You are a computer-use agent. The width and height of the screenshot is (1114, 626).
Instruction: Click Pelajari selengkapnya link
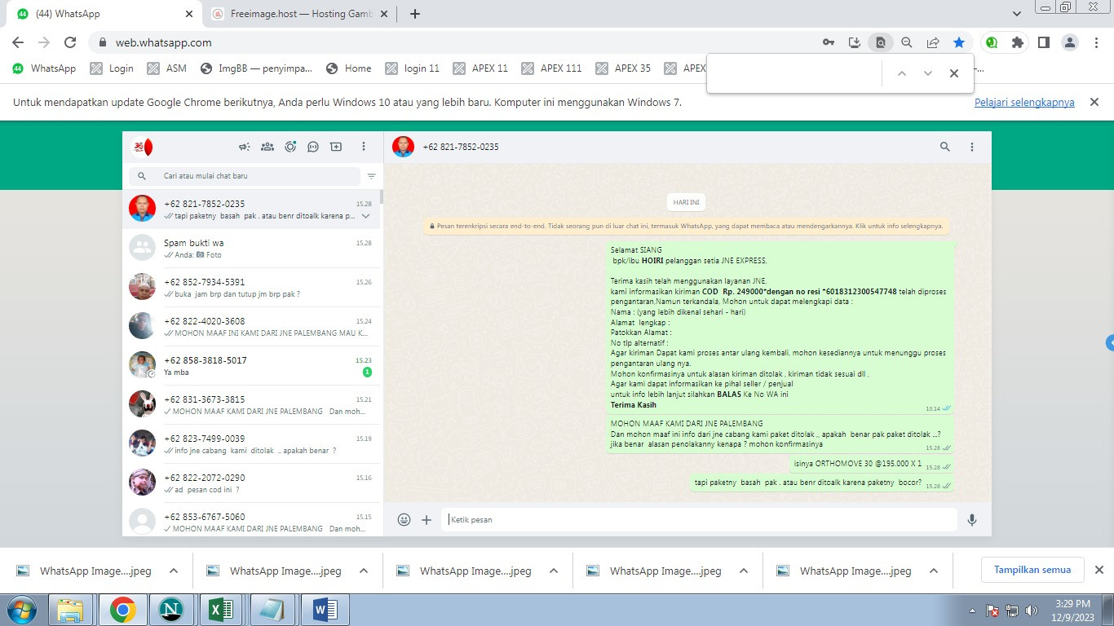1024,103
